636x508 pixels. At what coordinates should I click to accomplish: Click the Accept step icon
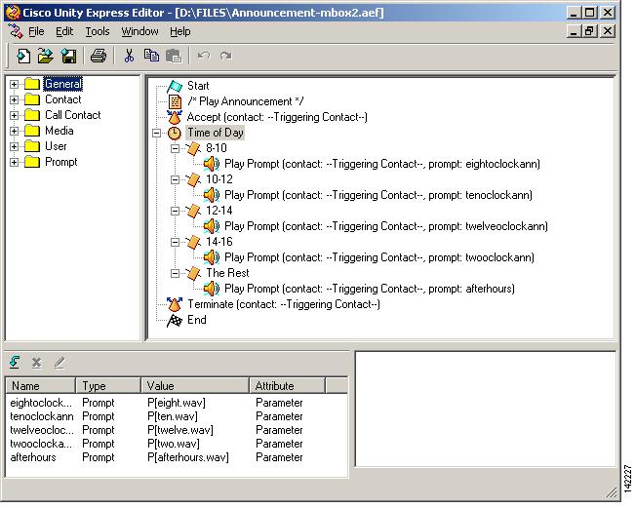coord(175,117)
